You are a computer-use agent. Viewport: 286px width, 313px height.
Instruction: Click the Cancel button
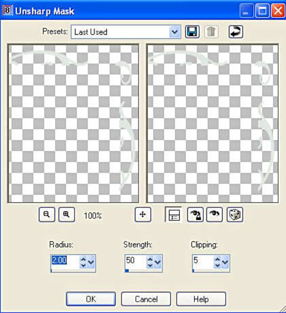click(146, 299)
